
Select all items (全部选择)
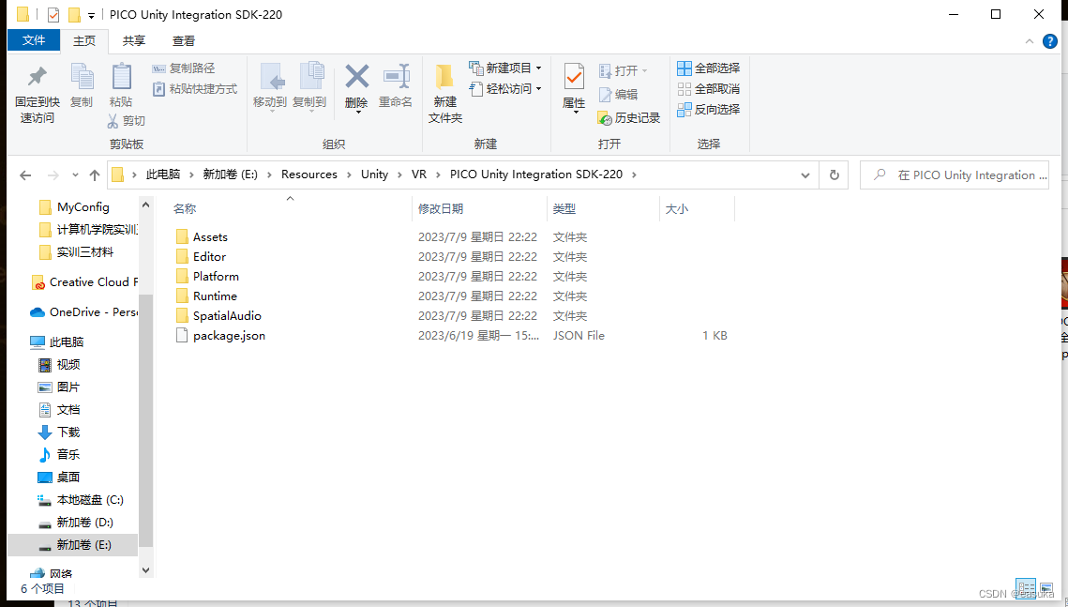coord(708,68)
